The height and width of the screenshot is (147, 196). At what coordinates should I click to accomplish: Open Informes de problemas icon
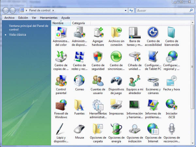tap(153, 105)
